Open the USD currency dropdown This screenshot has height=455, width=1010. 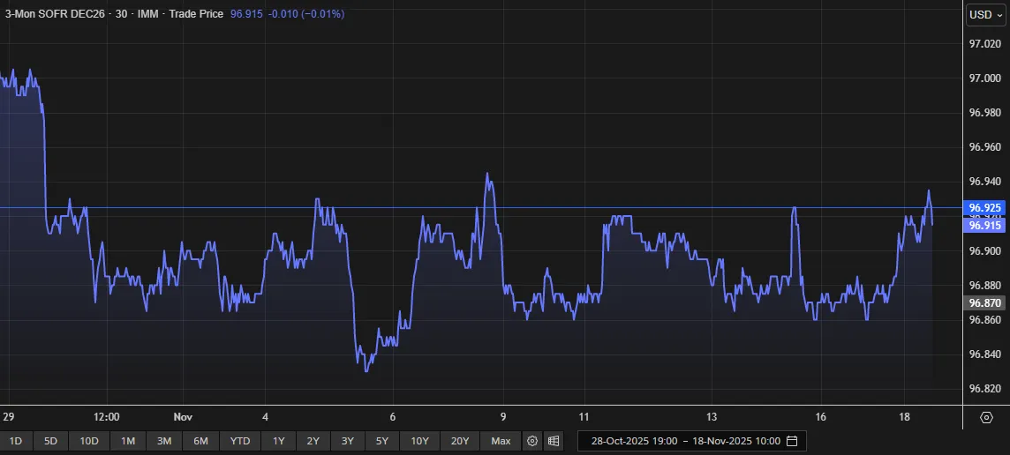985,15
